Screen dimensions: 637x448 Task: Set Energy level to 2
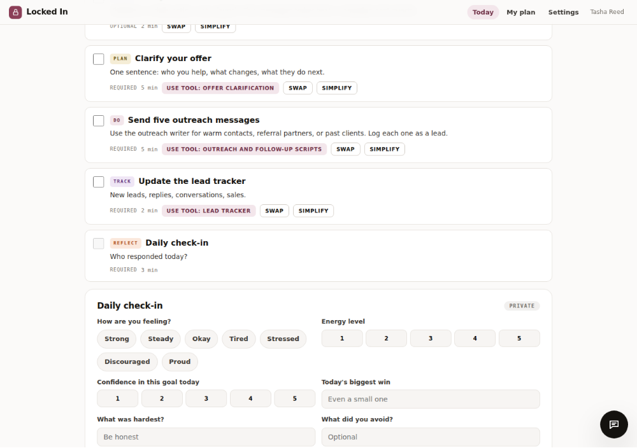[387, 339]
